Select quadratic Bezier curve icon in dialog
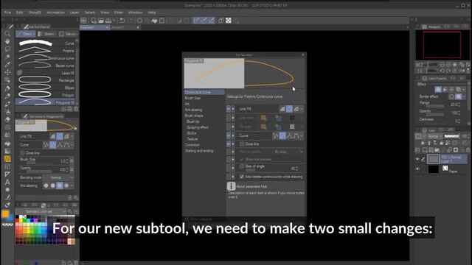 click(289, 135)
